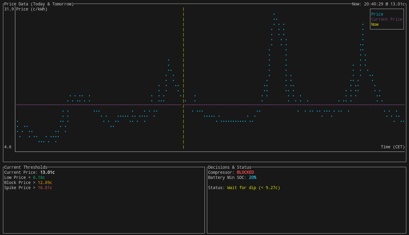Click the 4.6 minimum y-axis label
409x235 pixels.
coord(8,147)
